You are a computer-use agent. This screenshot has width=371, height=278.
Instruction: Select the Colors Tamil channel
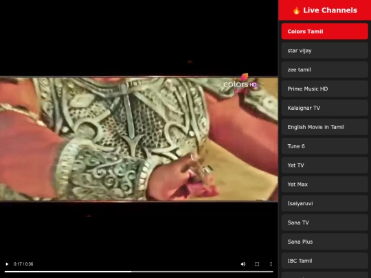(x=324, y=32)
